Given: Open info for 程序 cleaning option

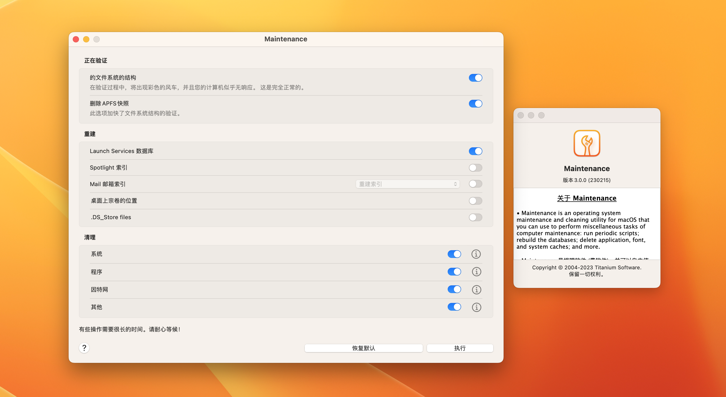Looking at the screenshot, I should [x=476, y=272].
